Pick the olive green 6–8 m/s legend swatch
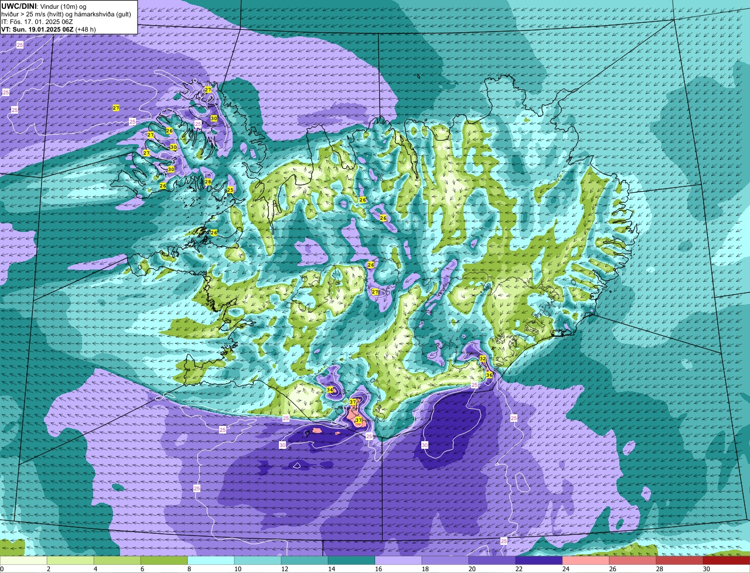Image resolution: width=750 pixels, height=573 pixels. coord(164,560)
